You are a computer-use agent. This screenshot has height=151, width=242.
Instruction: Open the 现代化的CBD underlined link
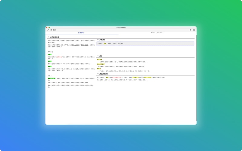pos(75,45)
